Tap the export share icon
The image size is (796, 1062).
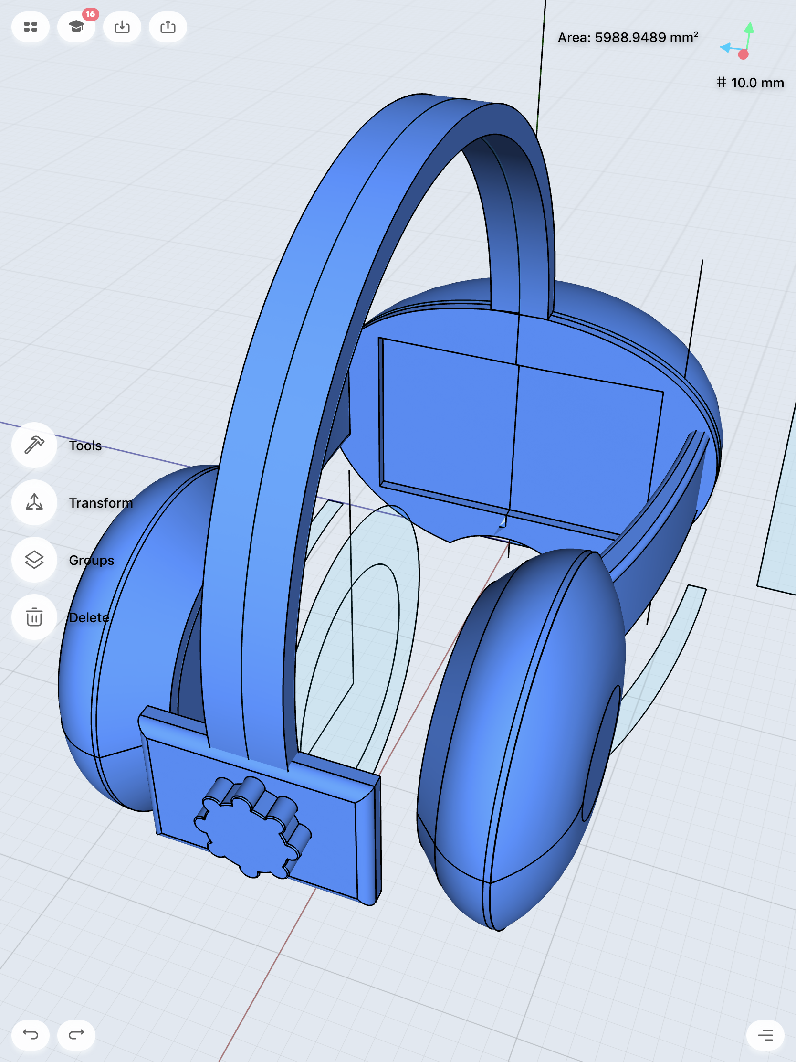pyautogui.click(x=168, y=27)
